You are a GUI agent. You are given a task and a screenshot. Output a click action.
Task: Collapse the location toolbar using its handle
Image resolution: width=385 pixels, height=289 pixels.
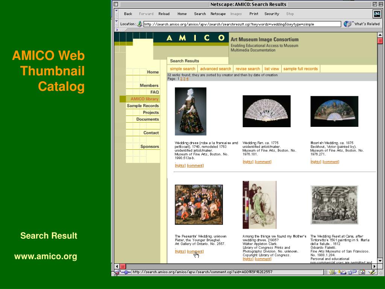pos(117,24)
